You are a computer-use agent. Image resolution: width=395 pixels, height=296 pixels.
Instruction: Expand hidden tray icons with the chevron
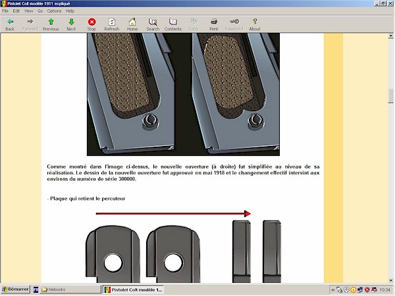[x=332, y=290]
